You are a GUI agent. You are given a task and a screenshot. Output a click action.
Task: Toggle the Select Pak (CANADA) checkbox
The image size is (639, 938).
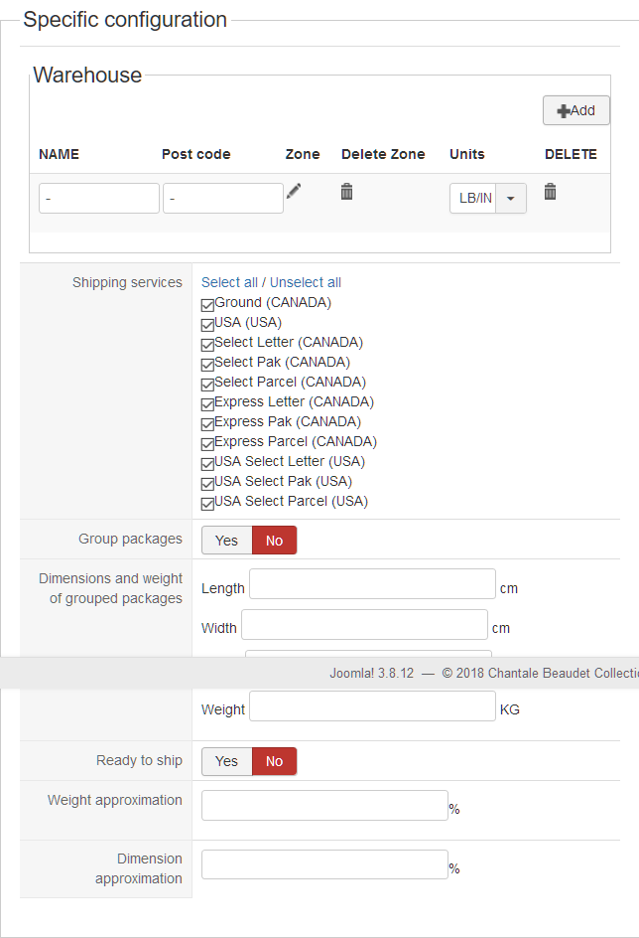click(207, 364)
